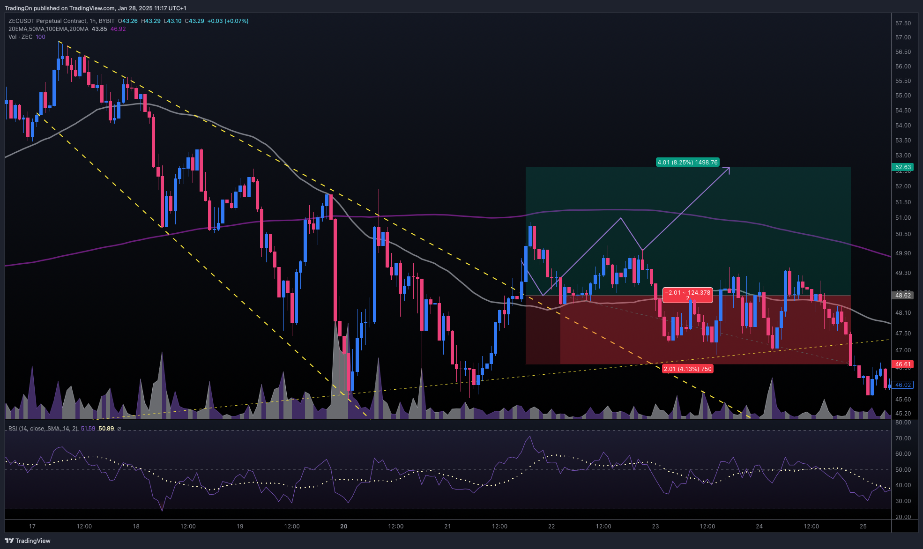The width and height of the screenshot is (923, 549).
Task: Click date 23 on the time axis
Action: click(x=655, y=527)
